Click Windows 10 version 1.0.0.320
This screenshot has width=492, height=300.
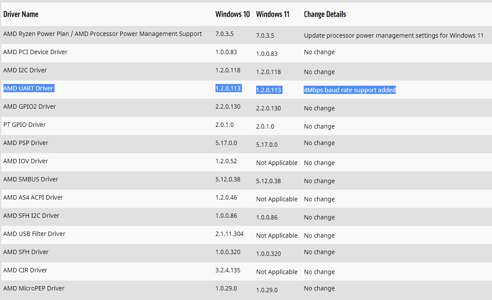[228, 252]
